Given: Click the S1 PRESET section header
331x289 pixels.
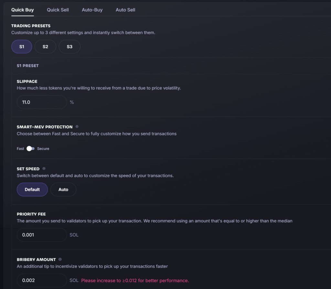Looking at the screenshot, I should (x=28, y=66).
